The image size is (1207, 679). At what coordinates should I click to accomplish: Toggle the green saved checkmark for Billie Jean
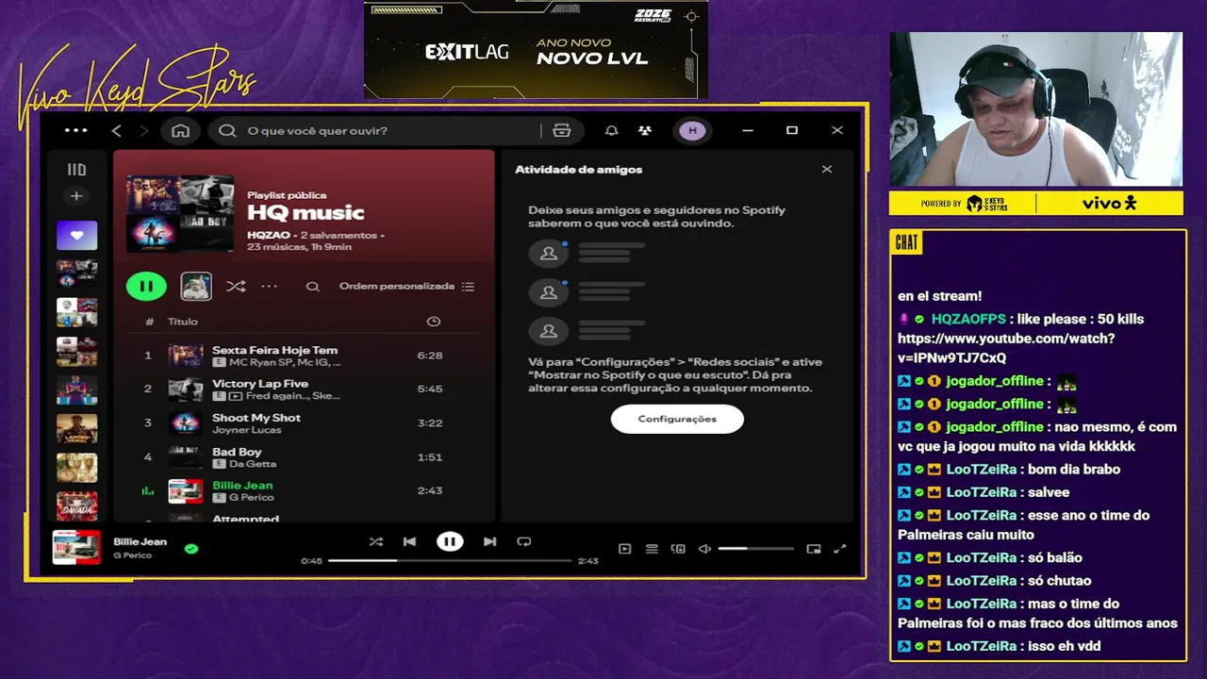(191, 548)
